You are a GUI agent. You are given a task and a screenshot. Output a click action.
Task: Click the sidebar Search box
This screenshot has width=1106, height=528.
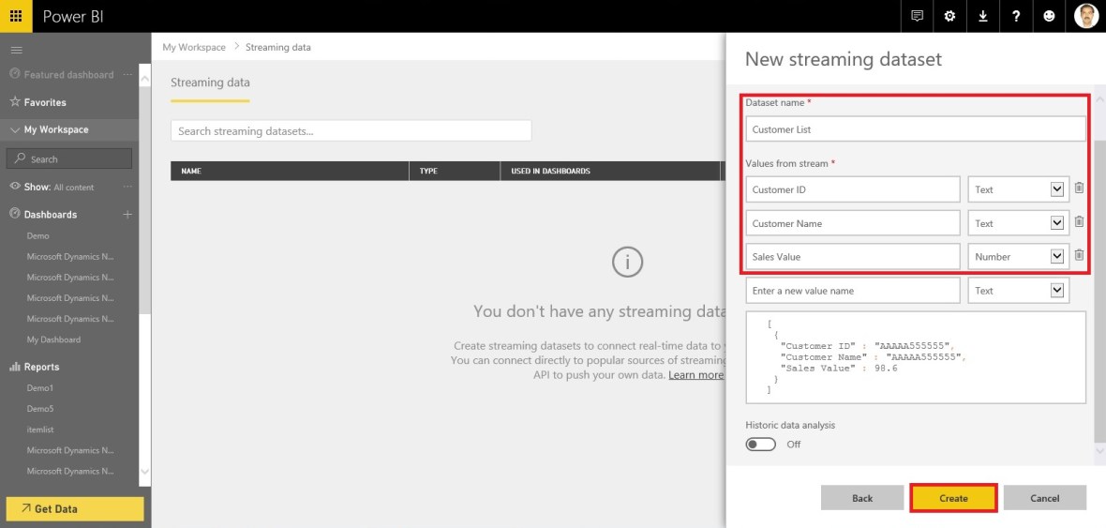pos(69,158)
